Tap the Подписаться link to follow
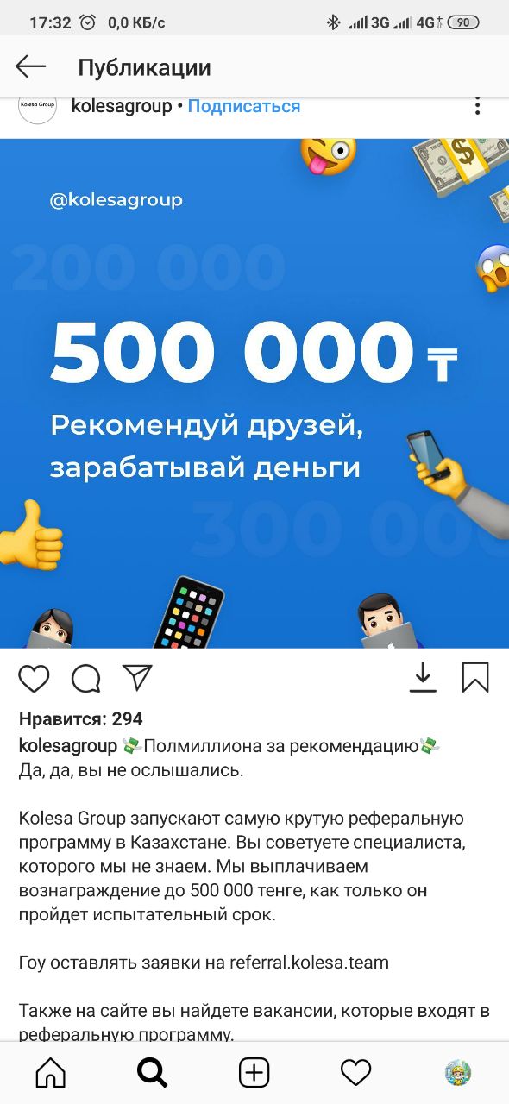This screenshot has width=509, height=1104. click(x=244, y=107)
